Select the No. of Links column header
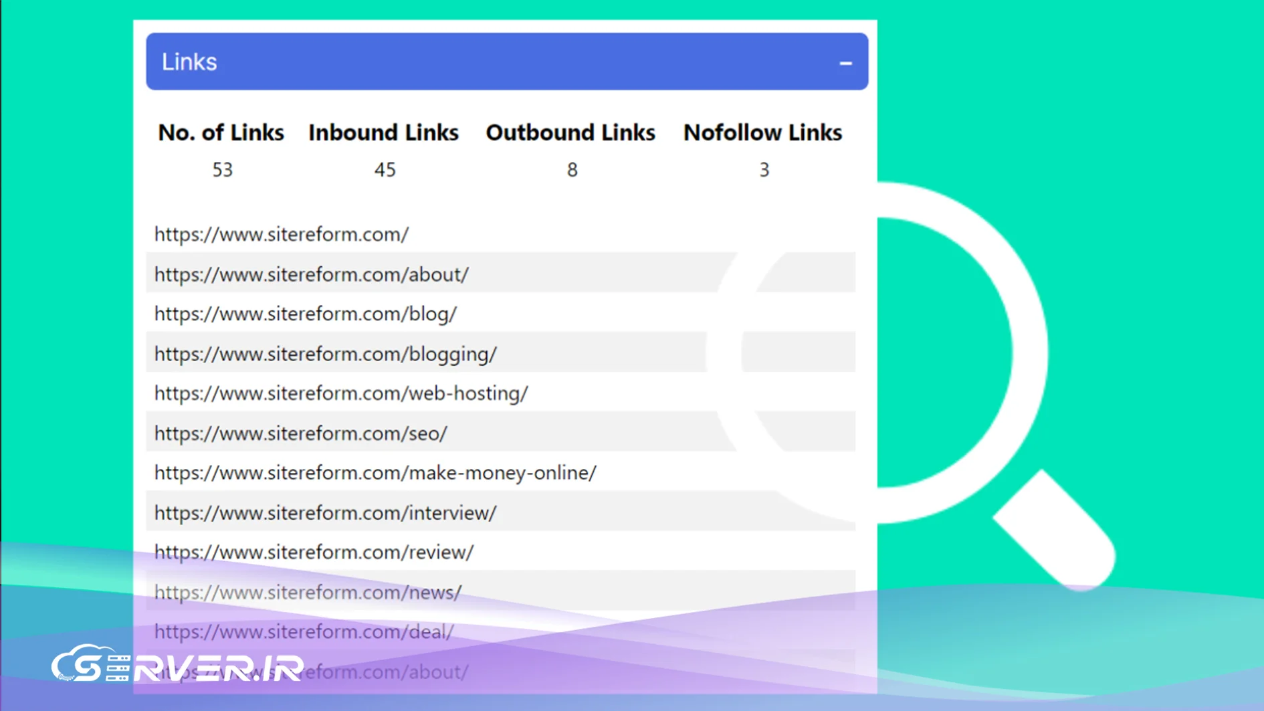Image resolution: width=1264 pixels, height=711 pixels. tap(221, 132)
